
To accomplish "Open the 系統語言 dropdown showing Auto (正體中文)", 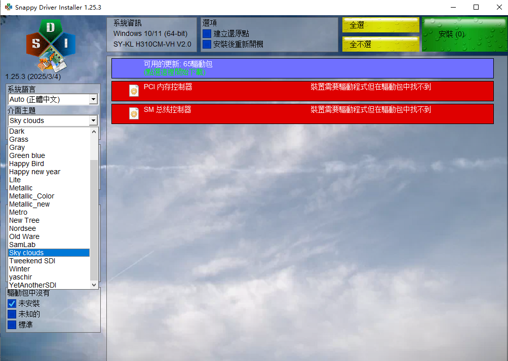I will coord(53,99).
